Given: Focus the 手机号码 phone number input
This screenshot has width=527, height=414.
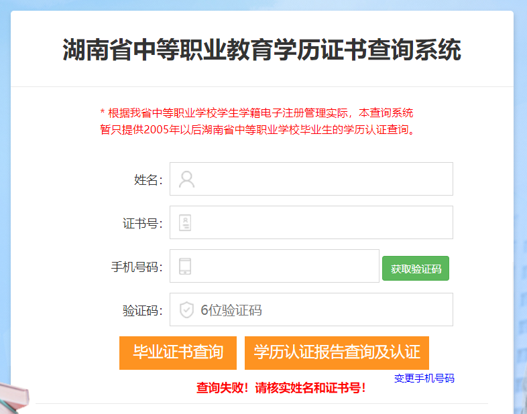Looking at the screenshot, I should click(275, 266).
